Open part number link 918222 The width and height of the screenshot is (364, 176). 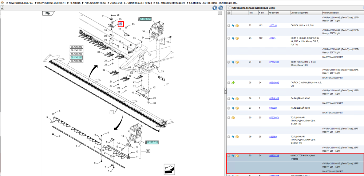coord(273,108)
